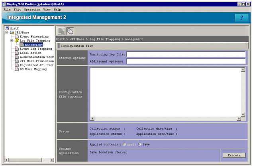Click the management item under Log File Trapping
Viewport: 253px width, 167px height.
(33, 45)
